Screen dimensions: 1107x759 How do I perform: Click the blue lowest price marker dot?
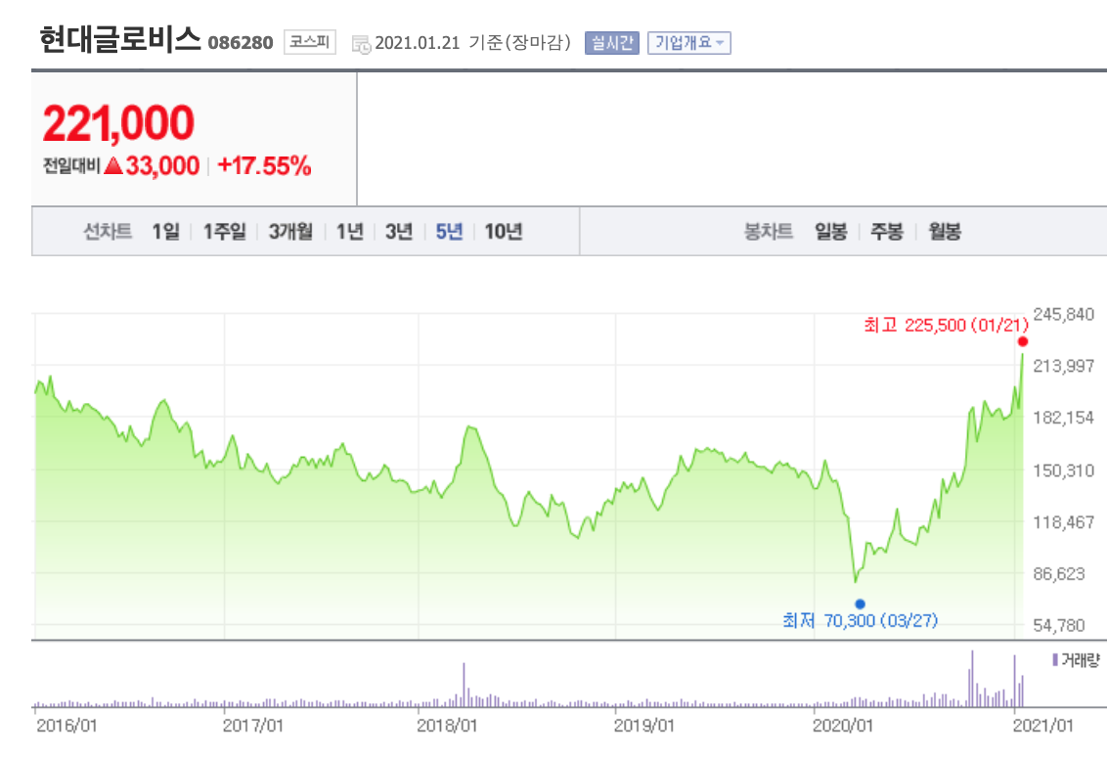coord(860,603)
